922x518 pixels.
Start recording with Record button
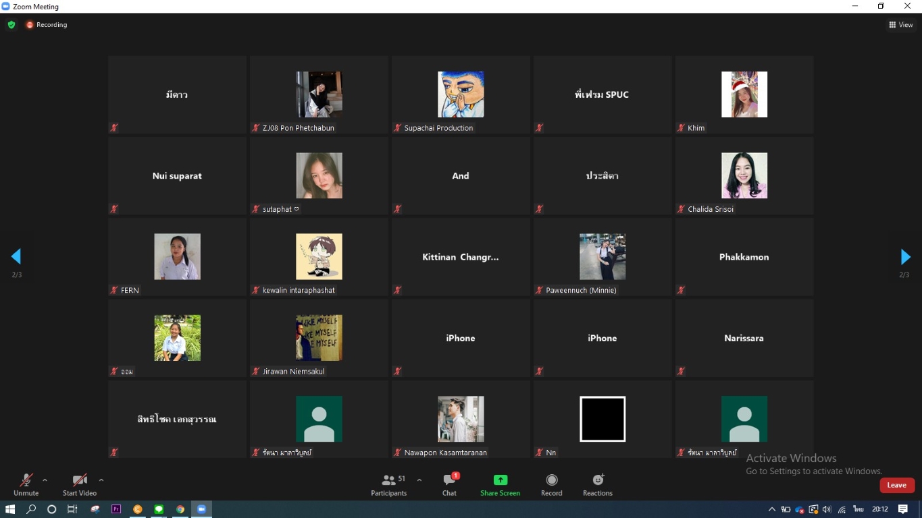coord(552,484)
